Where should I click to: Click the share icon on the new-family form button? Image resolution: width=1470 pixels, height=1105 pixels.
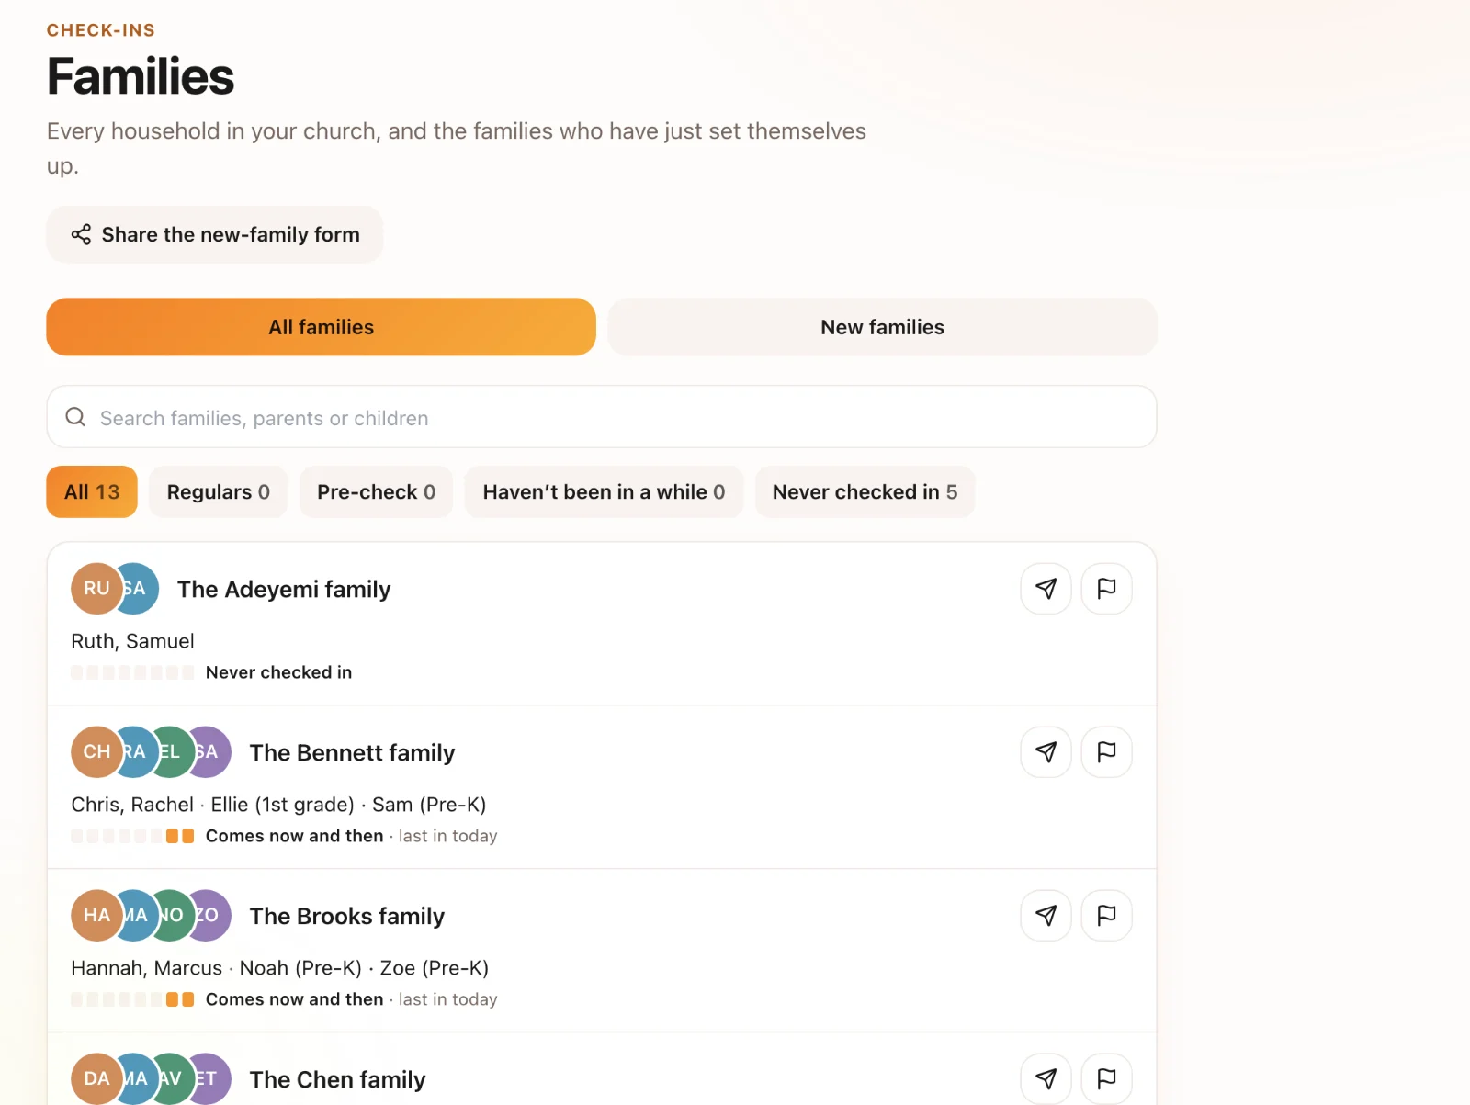point(81,234)
